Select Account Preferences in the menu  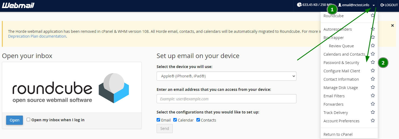point(341,121)
